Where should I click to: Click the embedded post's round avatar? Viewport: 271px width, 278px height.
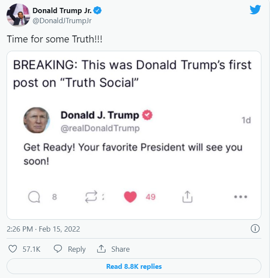click(37, 120)
